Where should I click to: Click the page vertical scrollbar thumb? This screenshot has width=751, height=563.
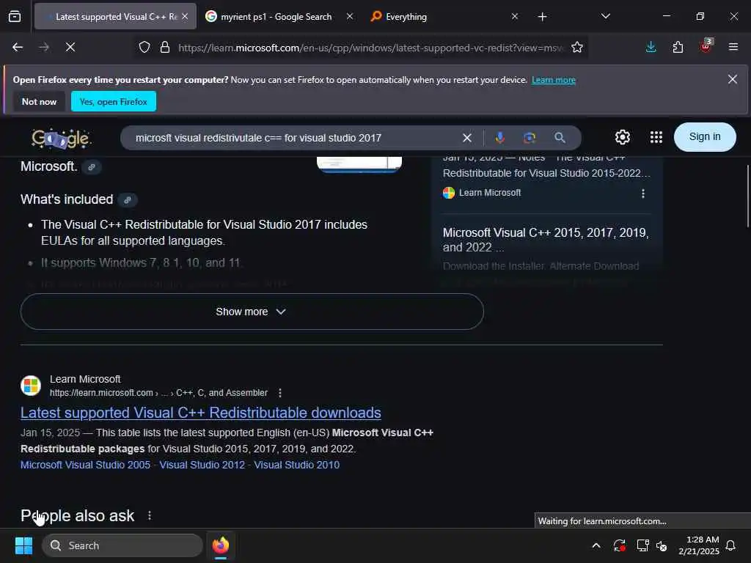(x=748, y=196)
